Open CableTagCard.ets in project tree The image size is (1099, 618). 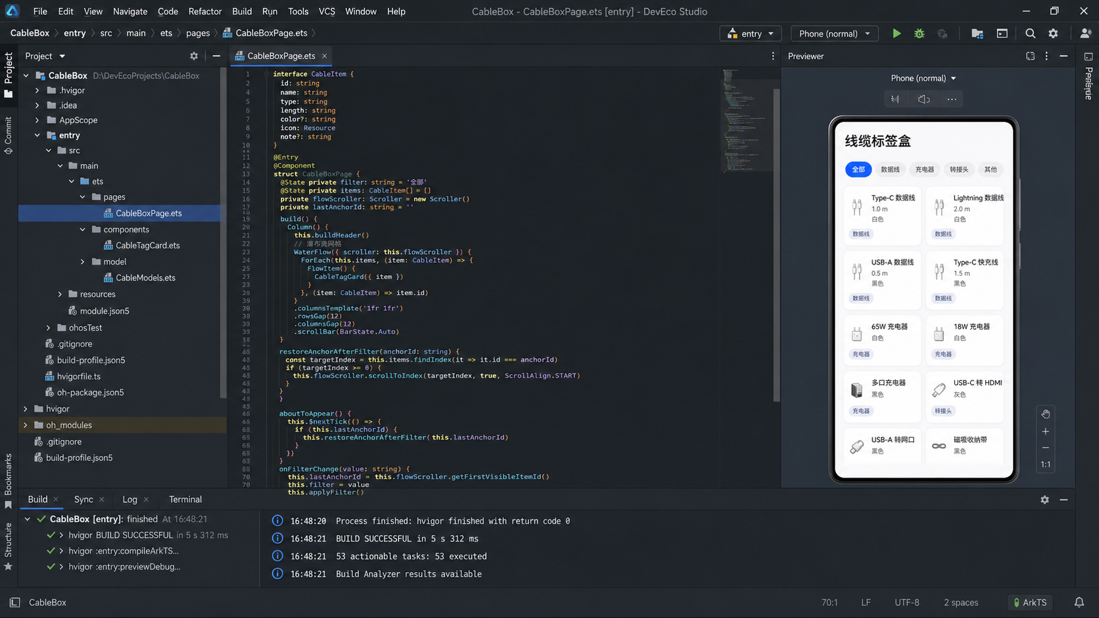[x=147, y=246]
